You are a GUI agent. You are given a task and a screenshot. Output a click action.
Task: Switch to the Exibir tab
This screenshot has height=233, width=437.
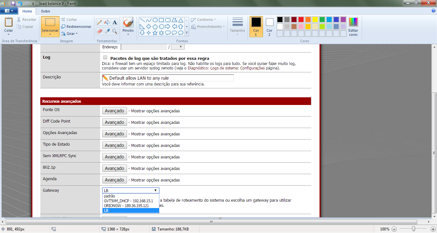(46, 11)
